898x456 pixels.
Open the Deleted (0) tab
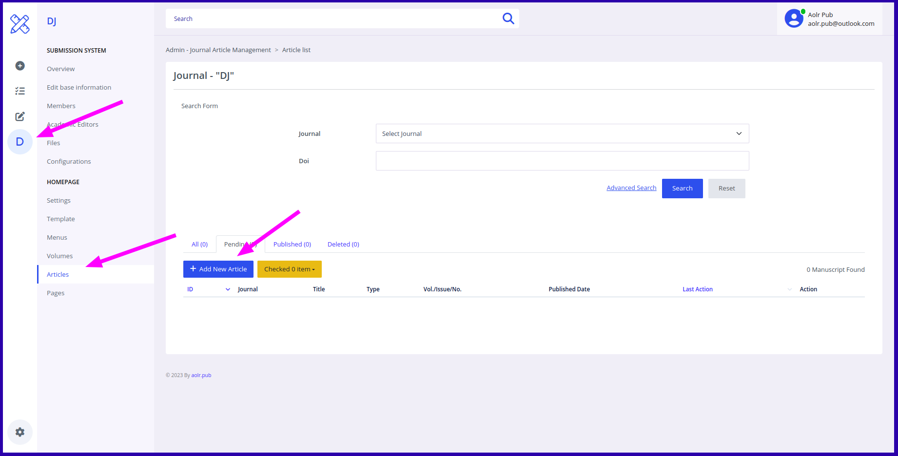click(343, 244)
